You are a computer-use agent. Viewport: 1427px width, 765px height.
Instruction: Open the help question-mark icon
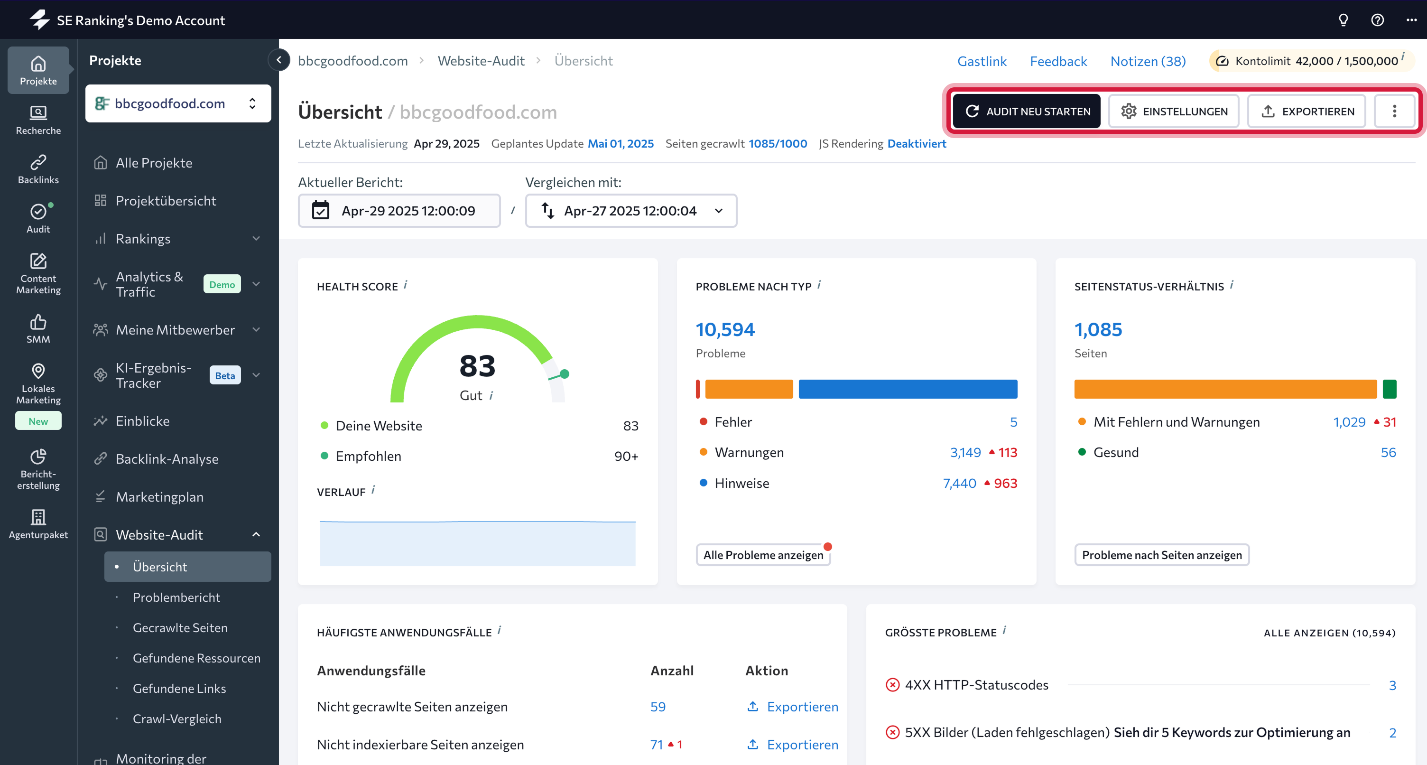[1377, 20]
